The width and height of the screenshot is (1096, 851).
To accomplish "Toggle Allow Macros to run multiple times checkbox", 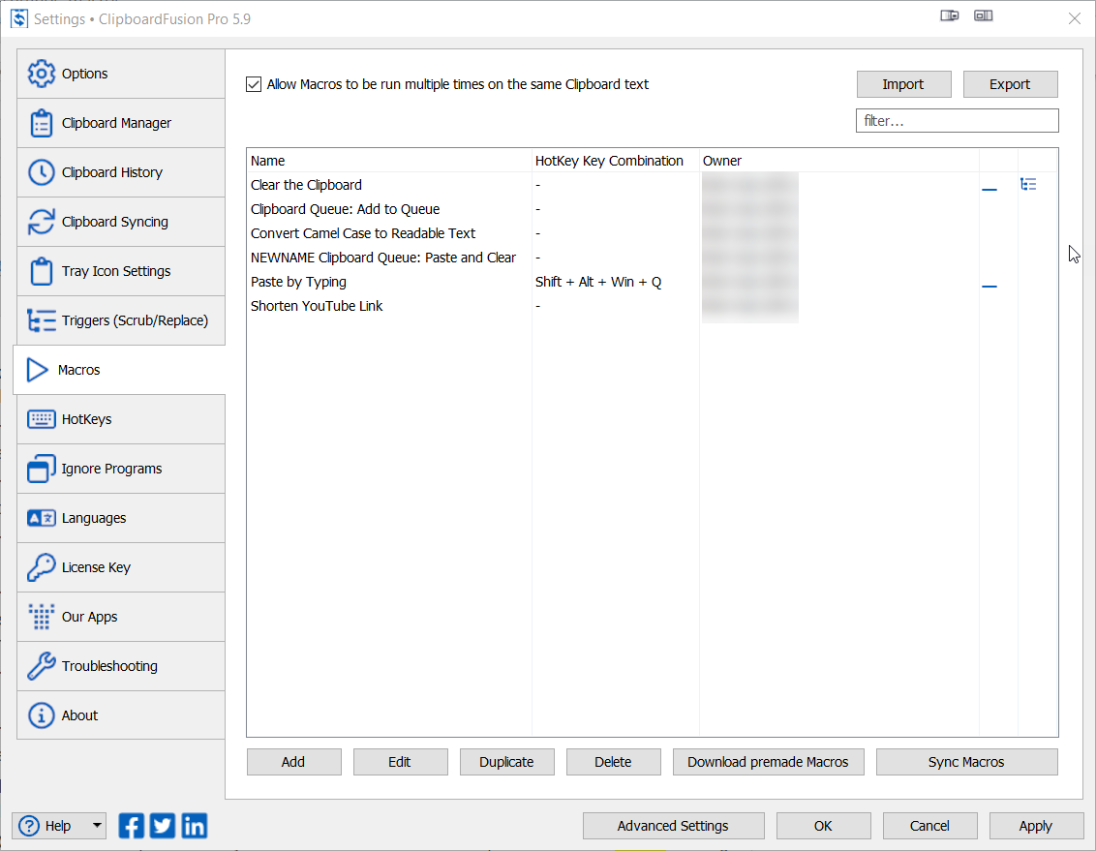I will coord(254,84).
